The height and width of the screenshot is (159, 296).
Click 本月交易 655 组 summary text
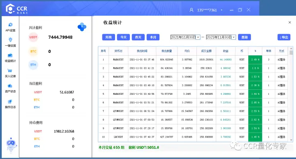[x=111, y=147]
